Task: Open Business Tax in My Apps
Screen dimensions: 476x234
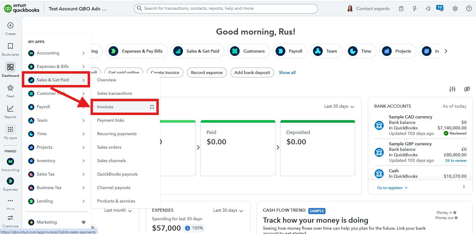Action: (x=56, y=188)
